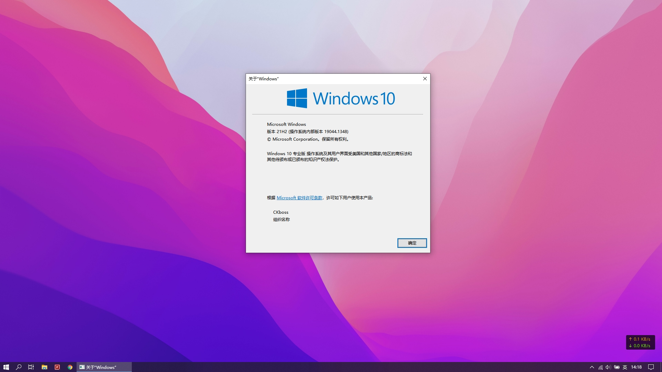Screen dimensions: 662x372
Task: Click the network speed monitor widget
Action: tap(640, 342)
